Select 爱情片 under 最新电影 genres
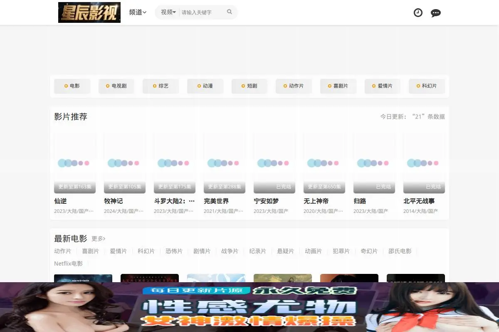 click(118, 251)
